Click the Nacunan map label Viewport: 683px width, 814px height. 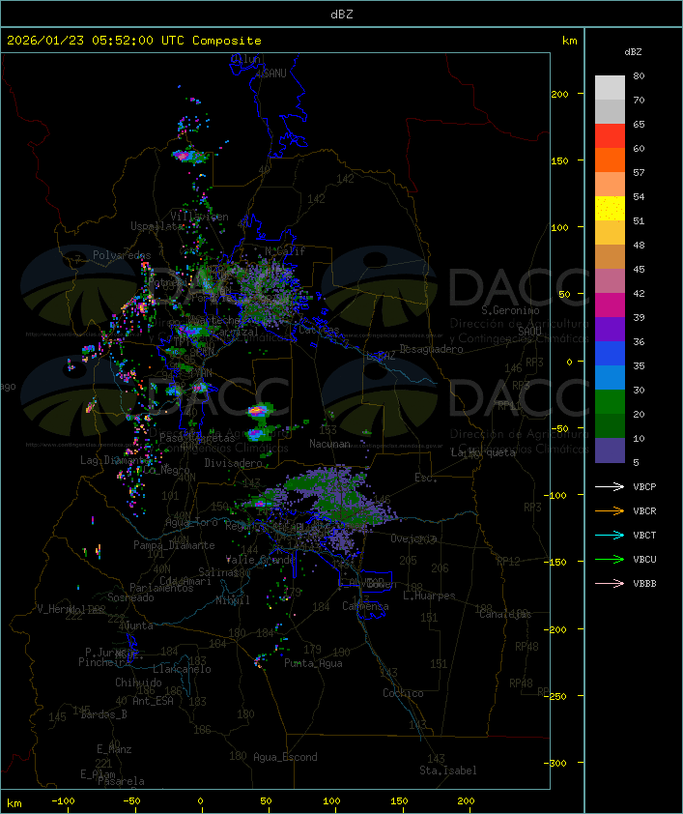pyautogui.click(x=329, y=443)
